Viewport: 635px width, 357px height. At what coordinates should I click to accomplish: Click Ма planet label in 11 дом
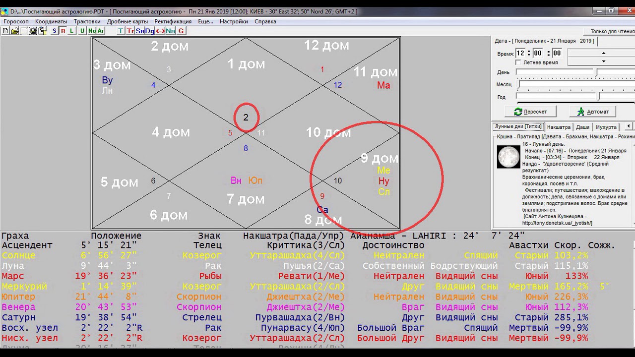[x=383, y=85]
